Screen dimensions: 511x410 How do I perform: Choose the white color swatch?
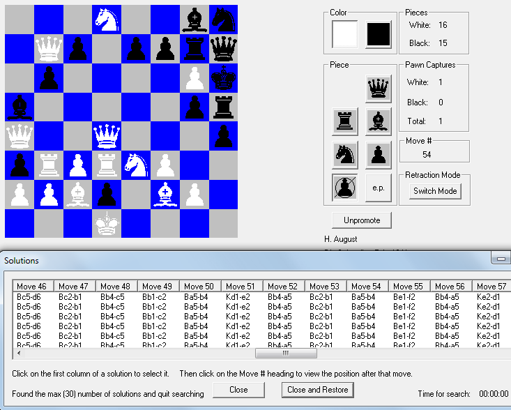[345, 34]
